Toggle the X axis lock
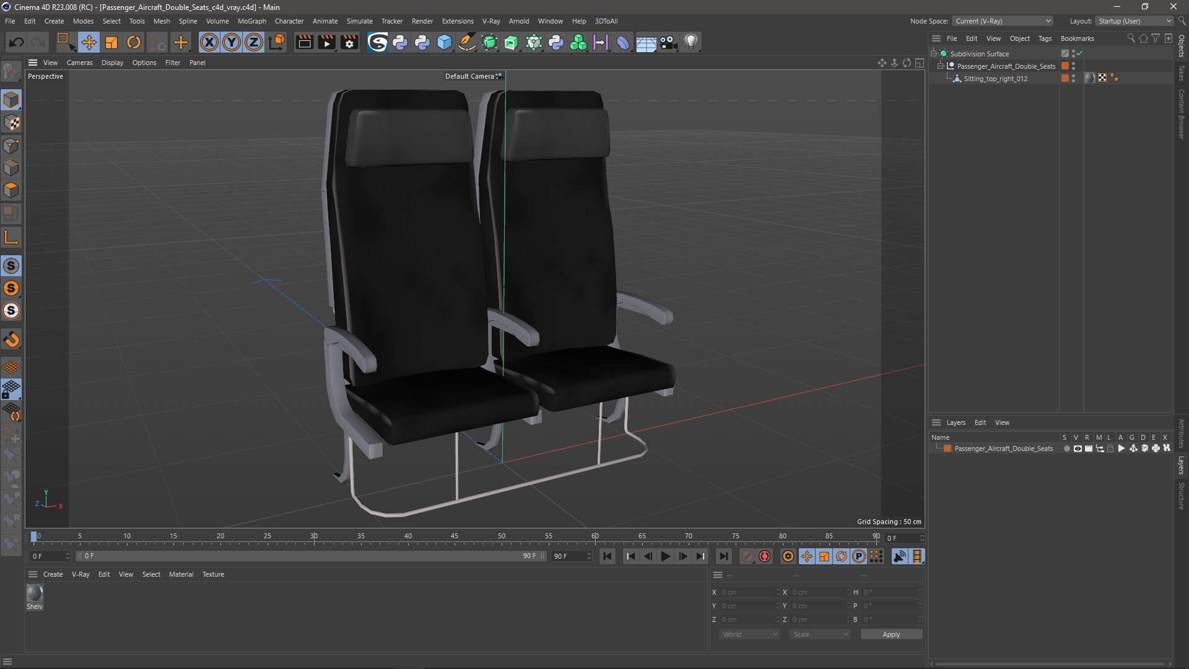1189x669 pixels. [x=209, y=42]
